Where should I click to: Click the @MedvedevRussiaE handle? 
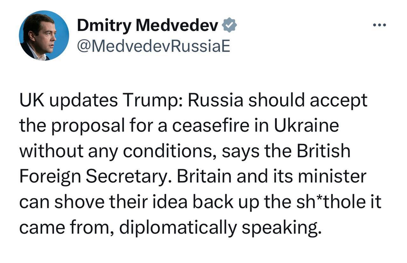click(153, 47)
